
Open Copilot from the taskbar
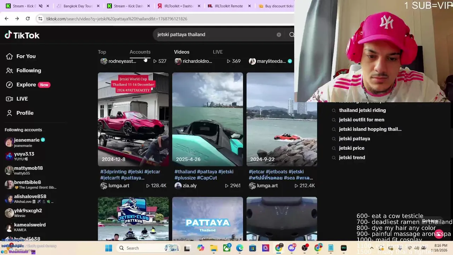pos(201,248)
